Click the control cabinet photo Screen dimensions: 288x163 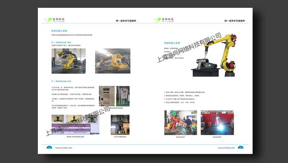(x=123, y=96)
